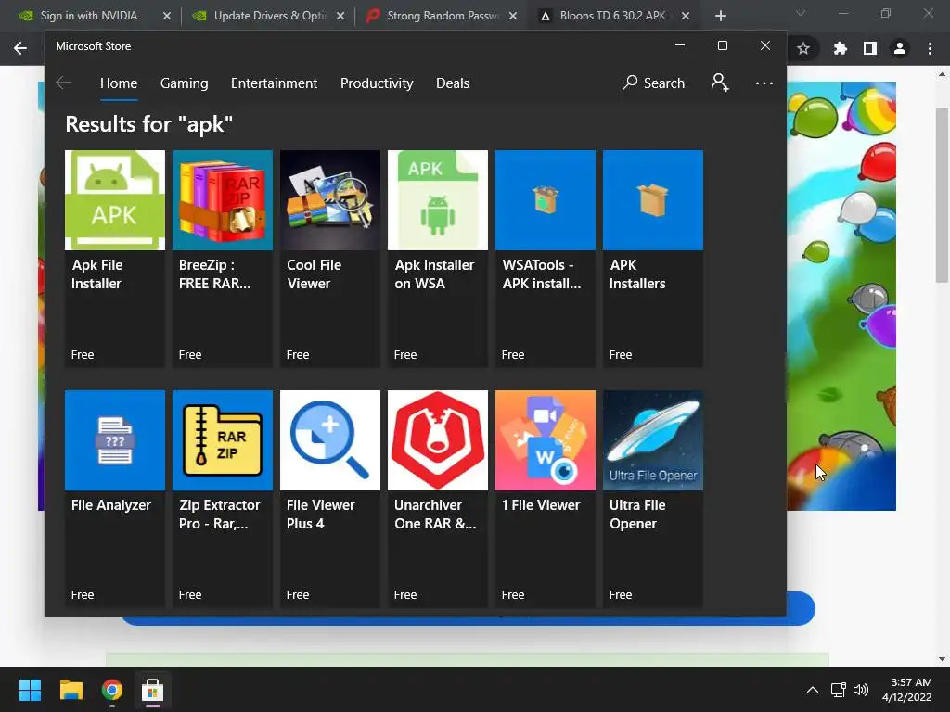Switch to the Productivity tab
950x712 pixels.
377,83
